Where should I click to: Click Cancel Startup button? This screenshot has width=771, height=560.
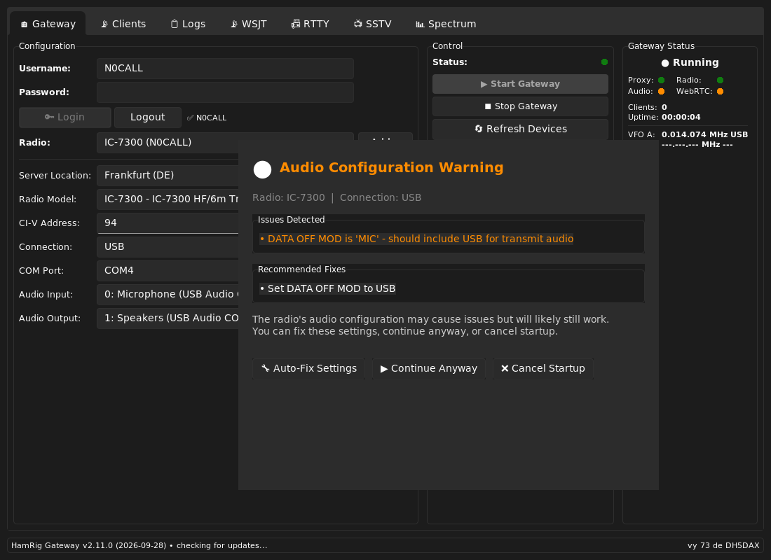tap(543, 368)
